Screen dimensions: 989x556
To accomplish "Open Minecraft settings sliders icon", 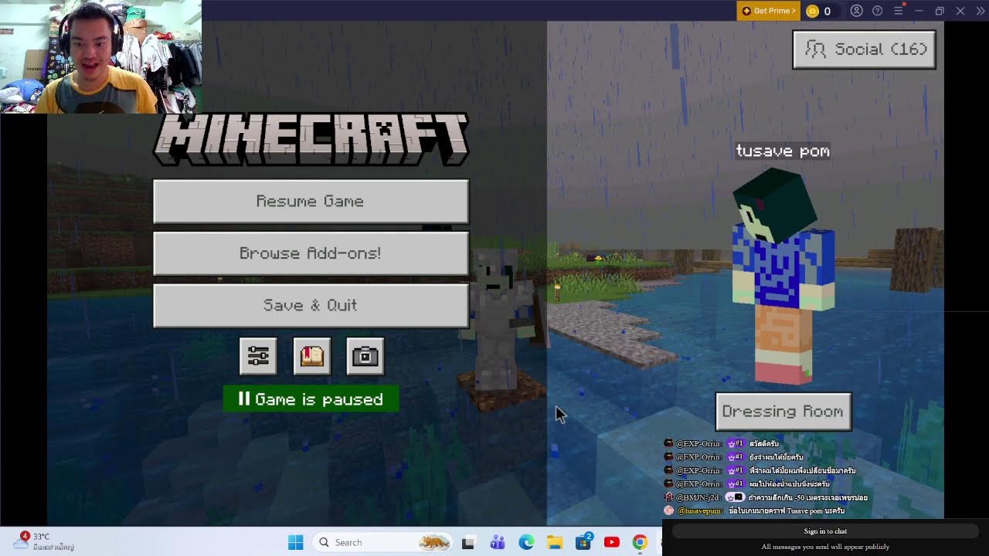I will tap(258, 356).
